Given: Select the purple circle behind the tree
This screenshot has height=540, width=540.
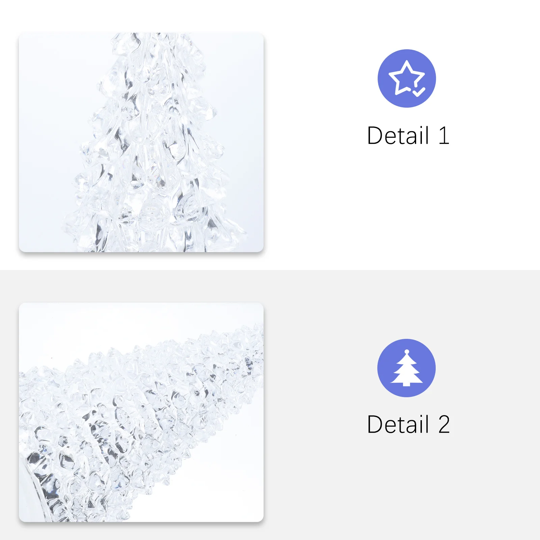Looking at the screenshot, I should 406,368.
